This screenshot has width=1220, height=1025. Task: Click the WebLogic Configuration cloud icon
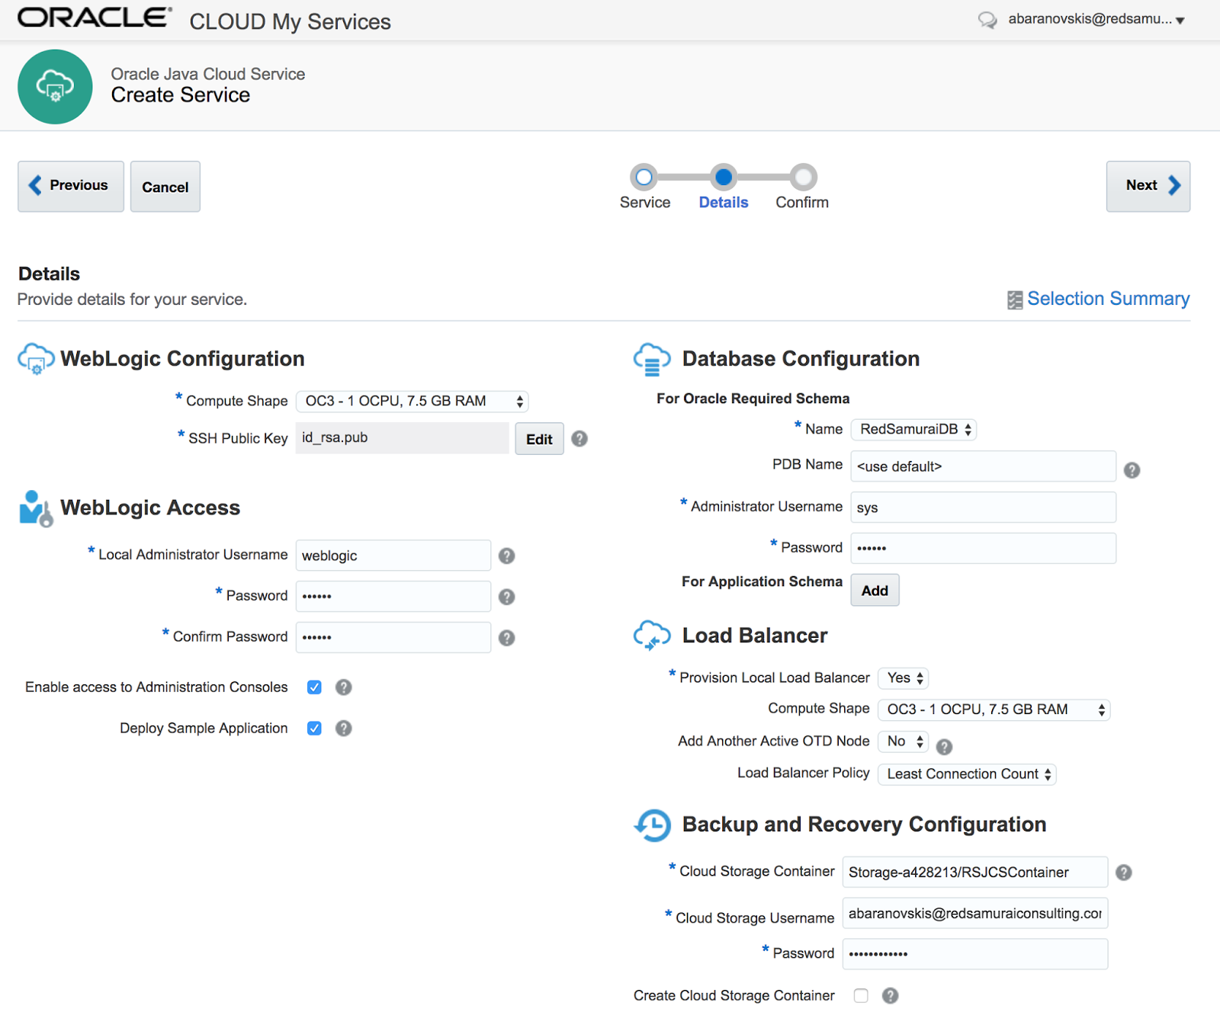(34, 358)
